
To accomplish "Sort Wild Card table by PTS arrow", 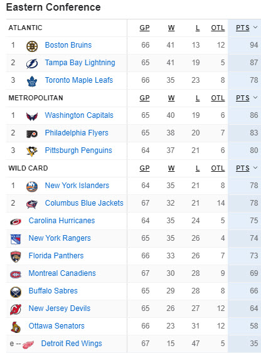I will click(255, 168).
